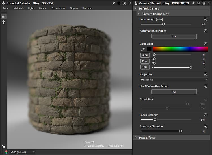Click the Float color format button
212x155 pixels.
[x=145, y=61]
